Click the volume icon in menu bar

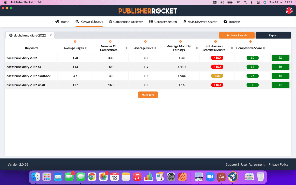[222, 2]
